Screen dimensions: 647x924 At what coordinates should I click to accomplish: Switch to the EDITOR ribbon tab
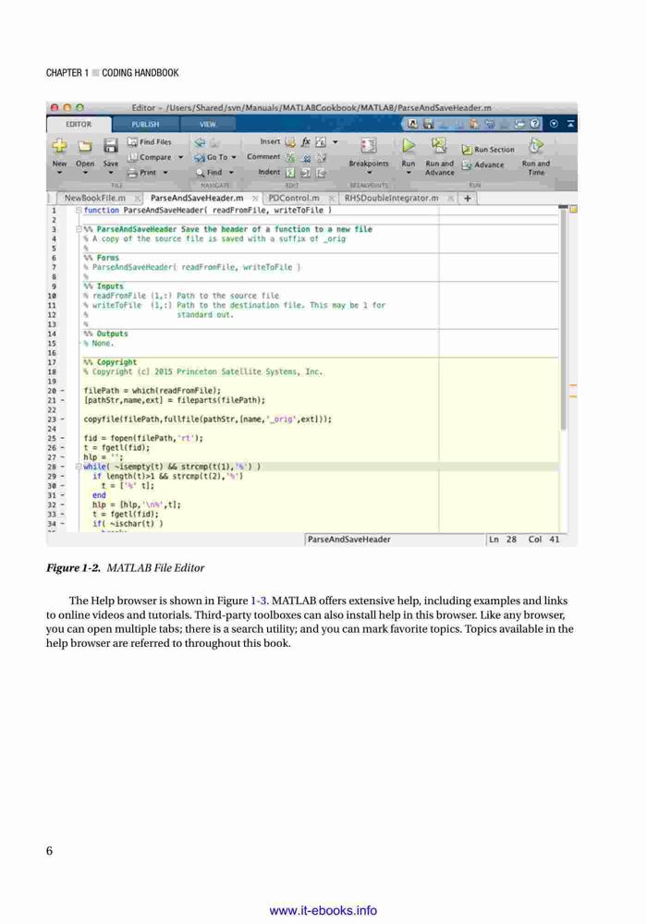pyautogui.click(x=79, y=125)
